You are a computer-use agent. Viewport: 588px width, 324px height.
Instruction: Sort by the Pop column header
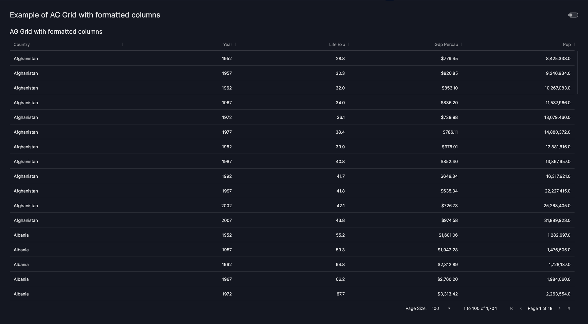[567, 44]
